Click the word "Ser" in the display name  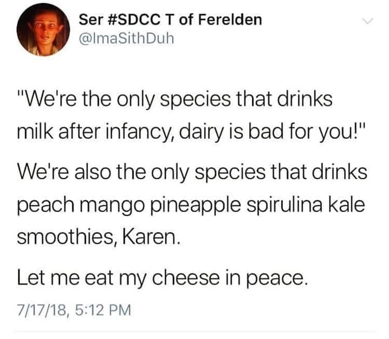pos(89,20)
